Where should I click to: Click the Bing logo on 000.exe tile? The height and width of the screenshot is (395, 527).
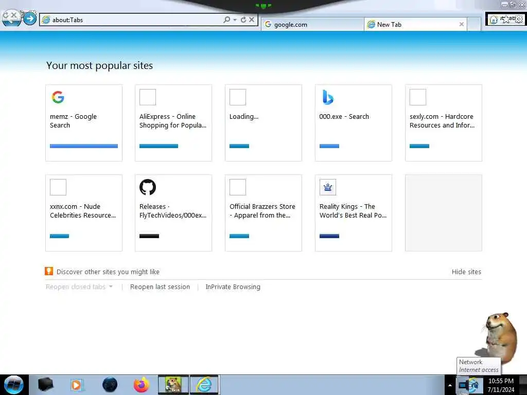[x=328, y=97]
